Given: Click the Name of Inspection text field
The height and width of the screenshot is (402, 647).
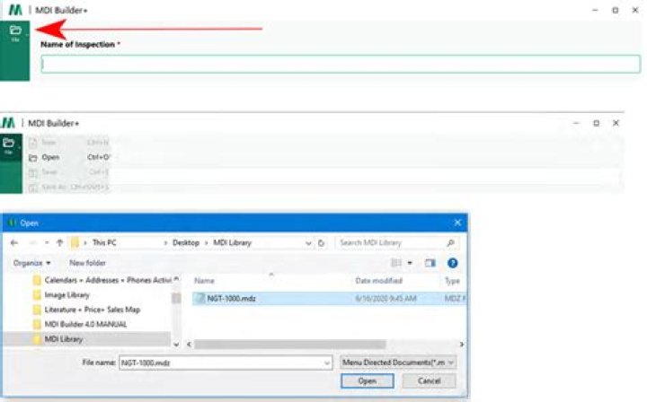Looking at the screenshot, I should click(341, 65).
